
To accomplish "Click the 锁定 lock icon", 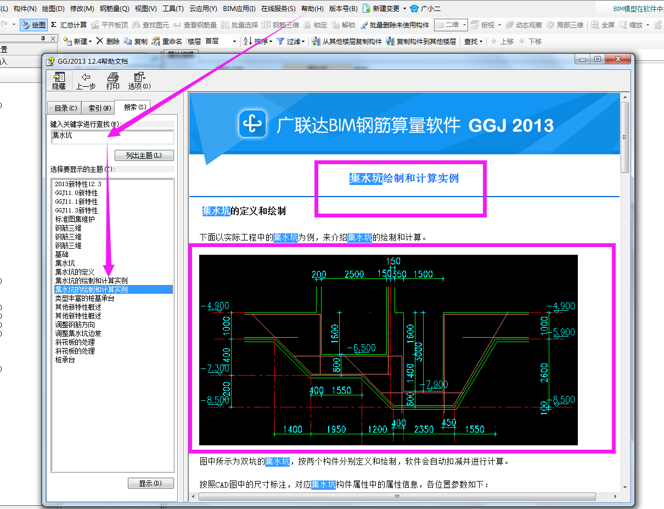I will coord(315,25).
